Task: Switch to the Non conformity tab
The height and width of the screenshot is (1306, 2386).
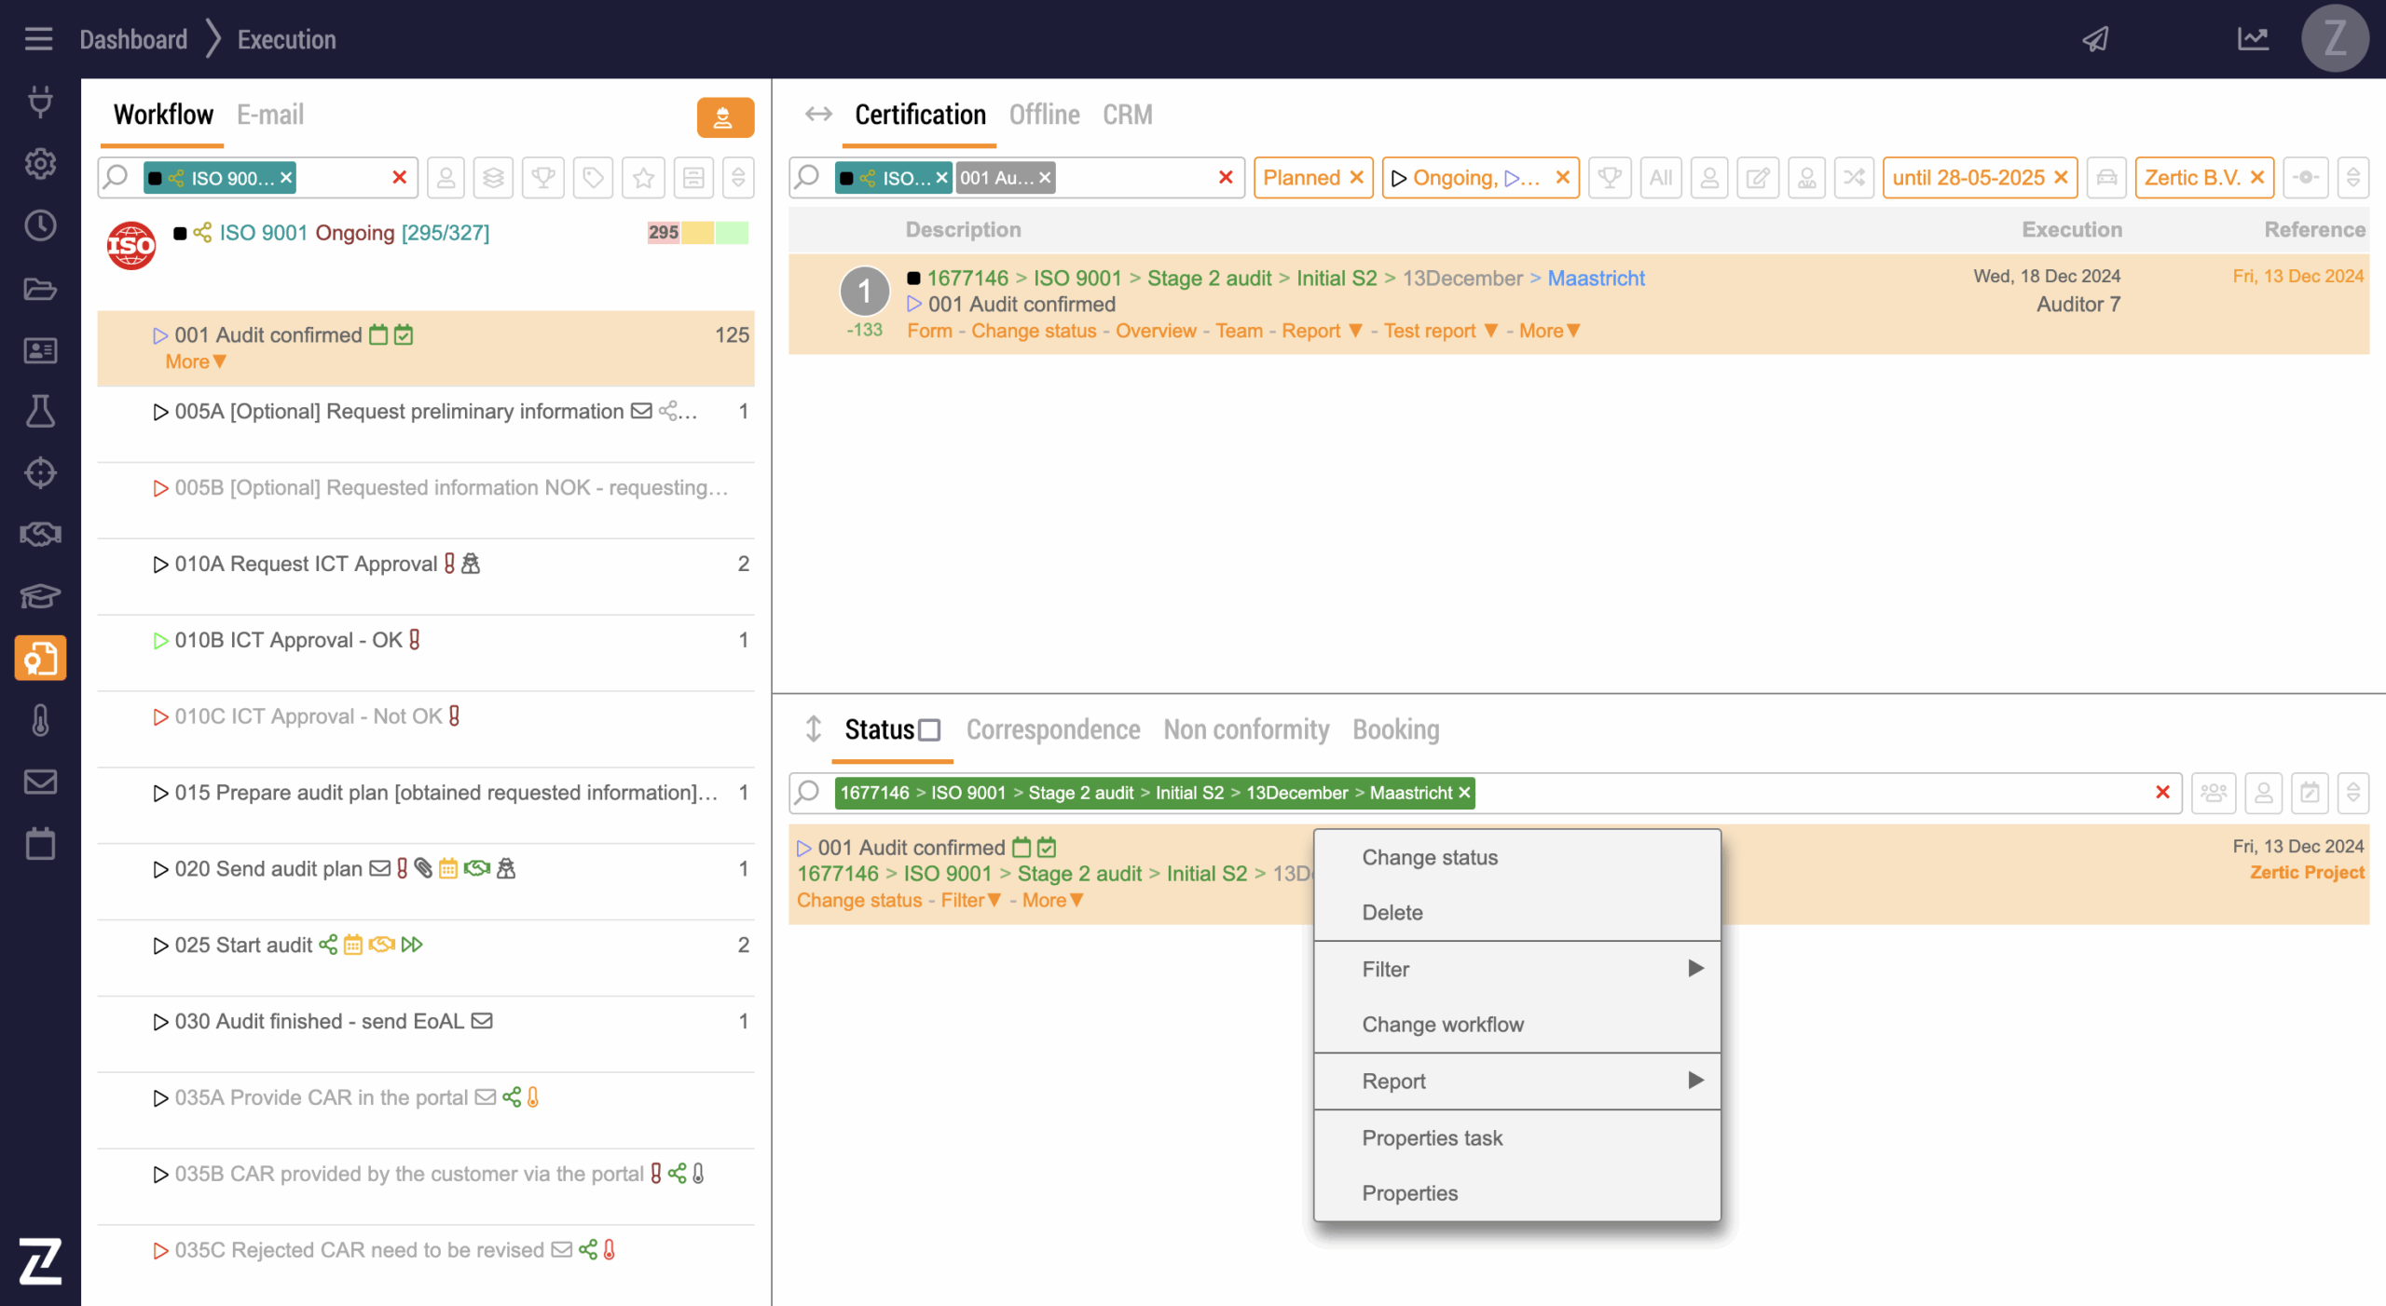Action: pyautogui.click(x=1246, y=730)
